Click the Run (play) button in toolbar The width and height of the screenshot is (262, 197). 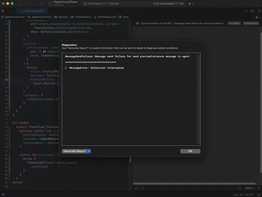coord(42,4)
